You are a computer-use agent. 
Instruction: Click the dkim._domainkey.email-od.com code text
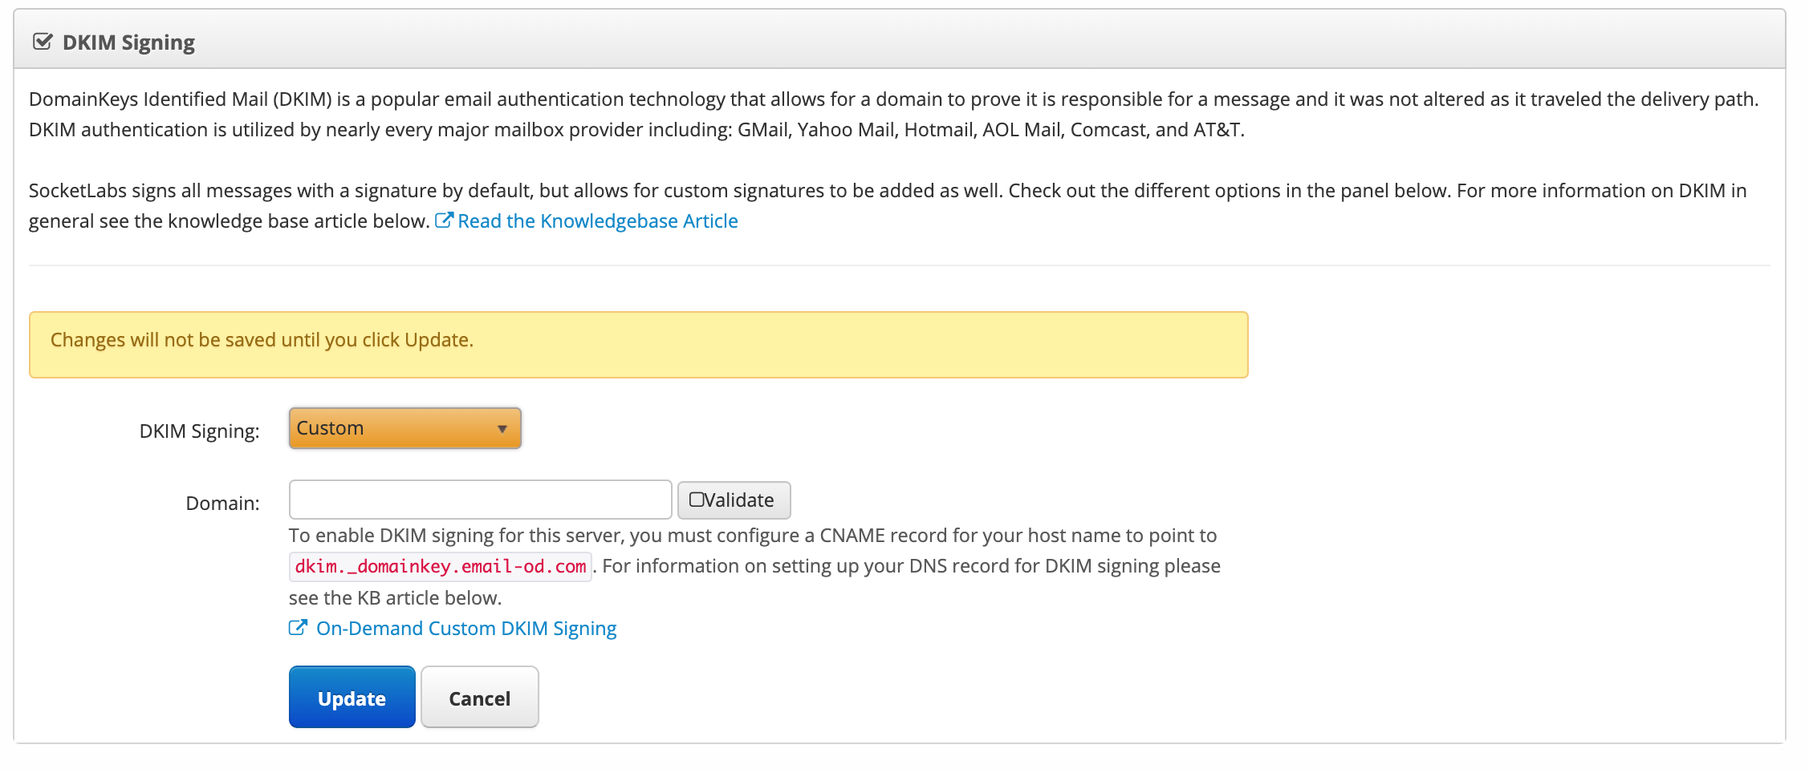(441, 566)
